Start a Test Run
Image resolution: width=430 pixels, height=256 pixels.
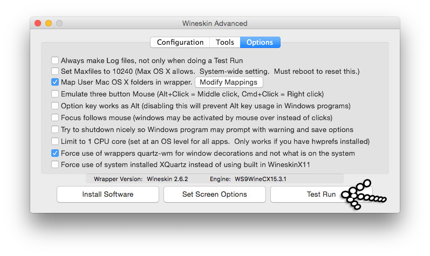click(x=321, y=194)
